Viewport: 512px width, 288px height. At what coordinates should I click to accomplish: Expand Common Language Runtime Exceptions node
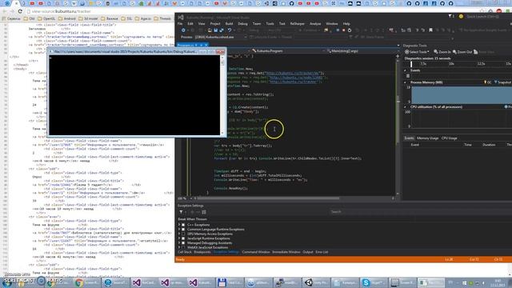[179, 230]
